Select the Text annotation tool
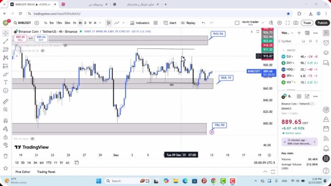The image size is (331, 186). point(5,82)
